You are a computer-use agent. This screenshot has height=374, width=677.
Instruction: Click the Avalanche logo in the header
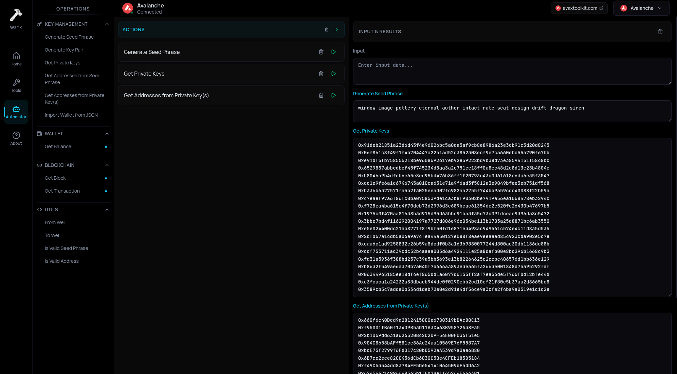pyautogui.click(x=128, y=8)
